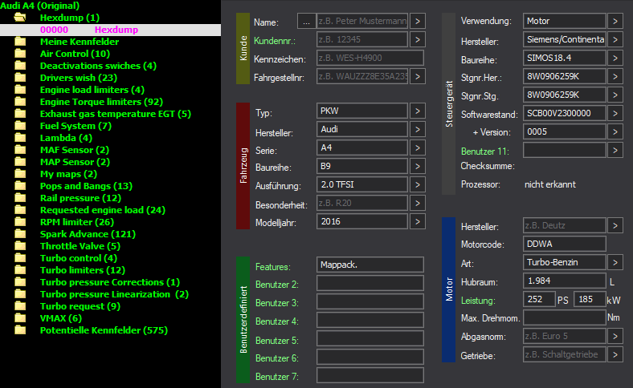Click folder icon beside Turbo control (4)
633x388 pixels.
click(20, 258)
